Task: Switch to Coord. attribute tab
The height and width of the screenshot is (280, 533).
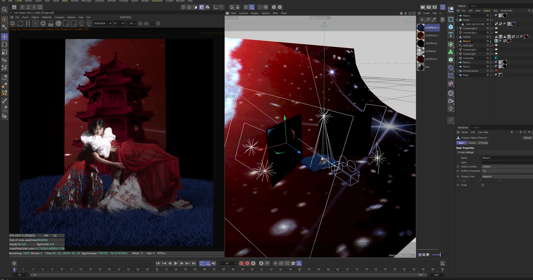Action: 472,143
